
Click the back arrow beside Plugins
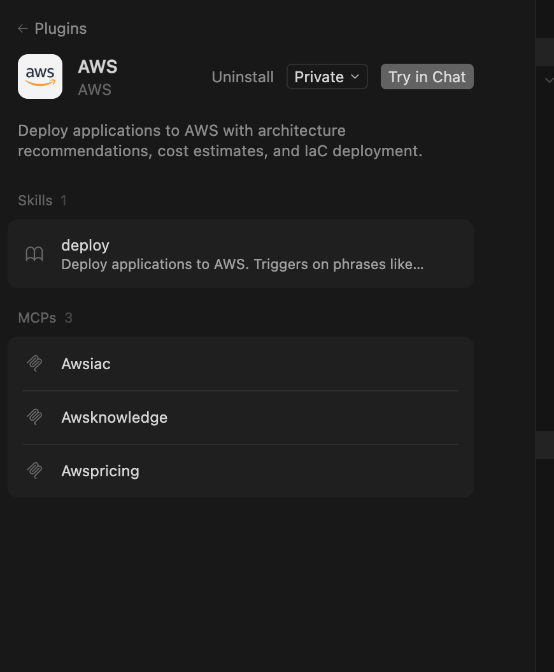tap(22, 28)
